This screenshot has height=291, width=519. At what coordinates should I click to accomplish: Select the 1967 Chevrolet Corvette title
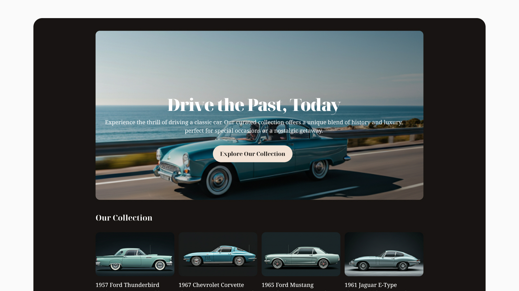point(211,285)
